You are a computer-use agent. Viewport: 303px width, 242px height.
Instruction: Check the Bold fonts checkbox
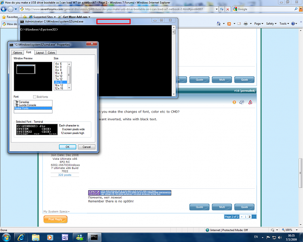click(35, 97)
